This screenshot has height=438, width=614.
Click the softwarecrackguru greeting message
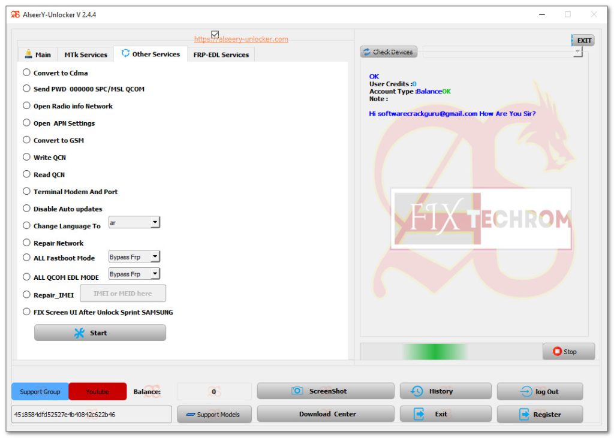(452, 113)
